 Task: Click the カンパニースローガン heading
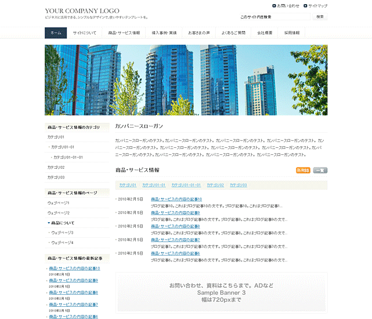click(139, 126)
